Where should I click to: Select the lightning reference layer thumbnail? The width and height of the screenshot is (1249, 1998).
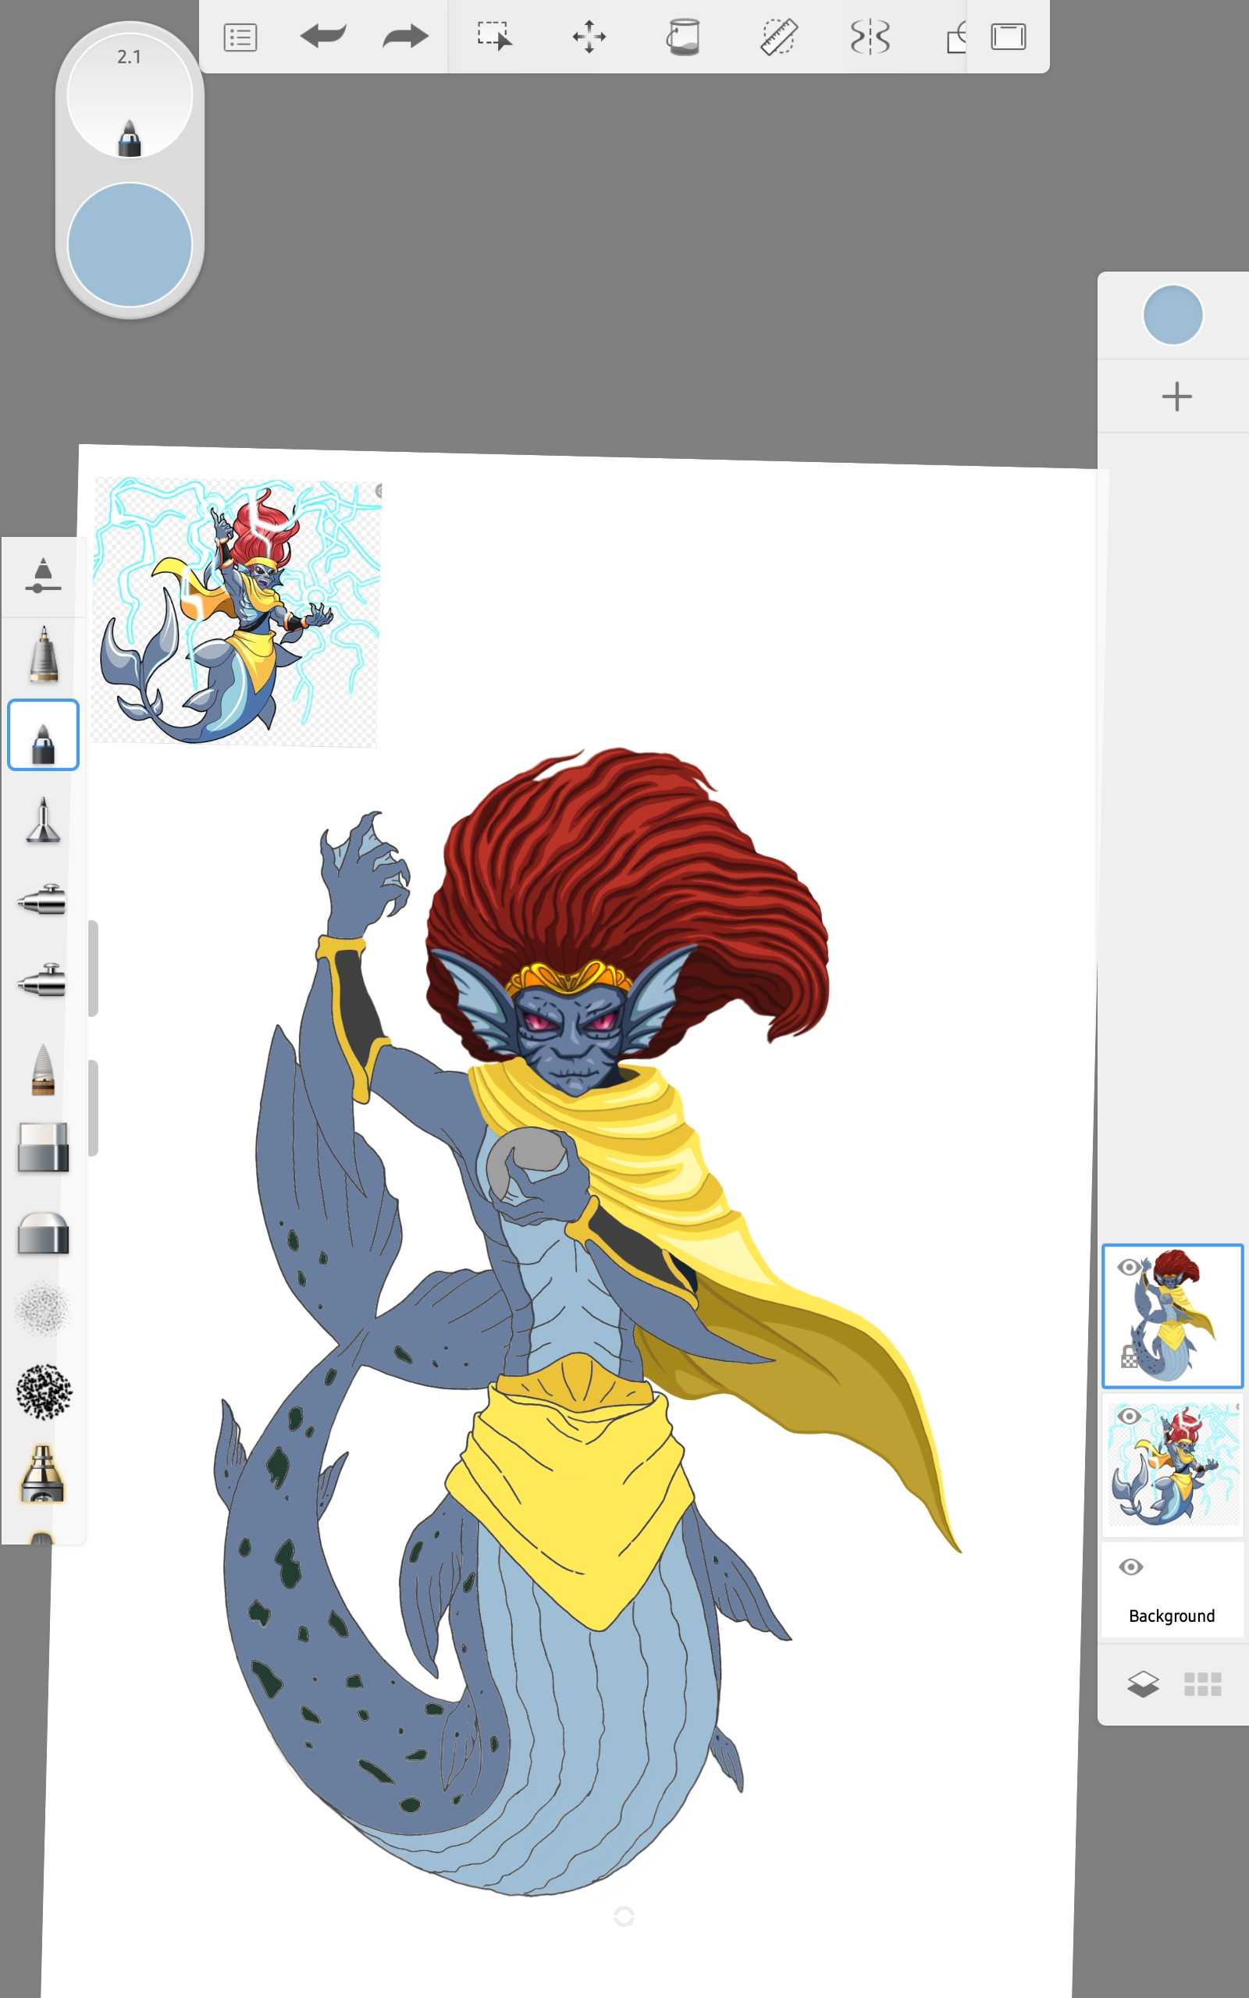click(x=1172, y=1466)
